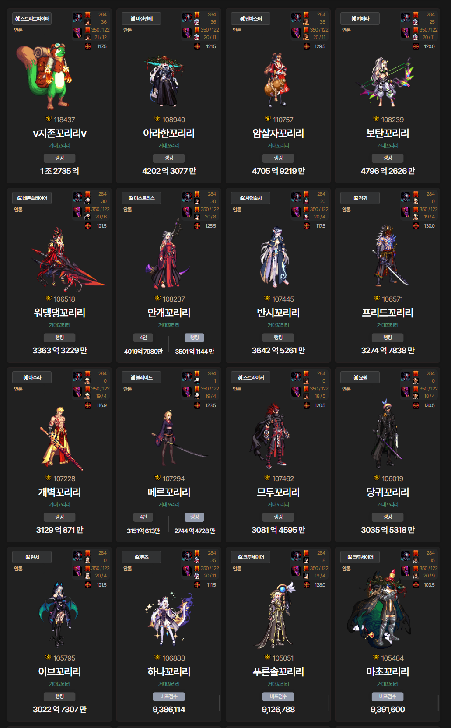Select the 랭킹 tab on 메르꼬리리's card
The height and width of the screenshot is (728, 451).
[195, 517]
